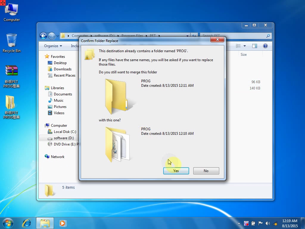Open the Organize dropdown menu

pos(53,46)
